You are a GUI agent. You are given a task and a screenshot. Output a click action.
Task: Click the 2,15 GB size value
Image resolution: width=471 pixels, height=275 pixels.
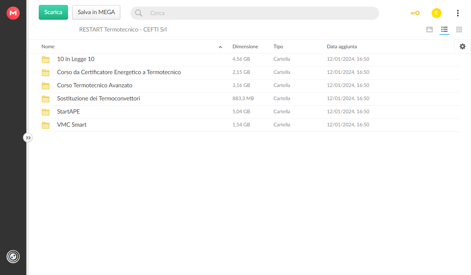point(241,72)
